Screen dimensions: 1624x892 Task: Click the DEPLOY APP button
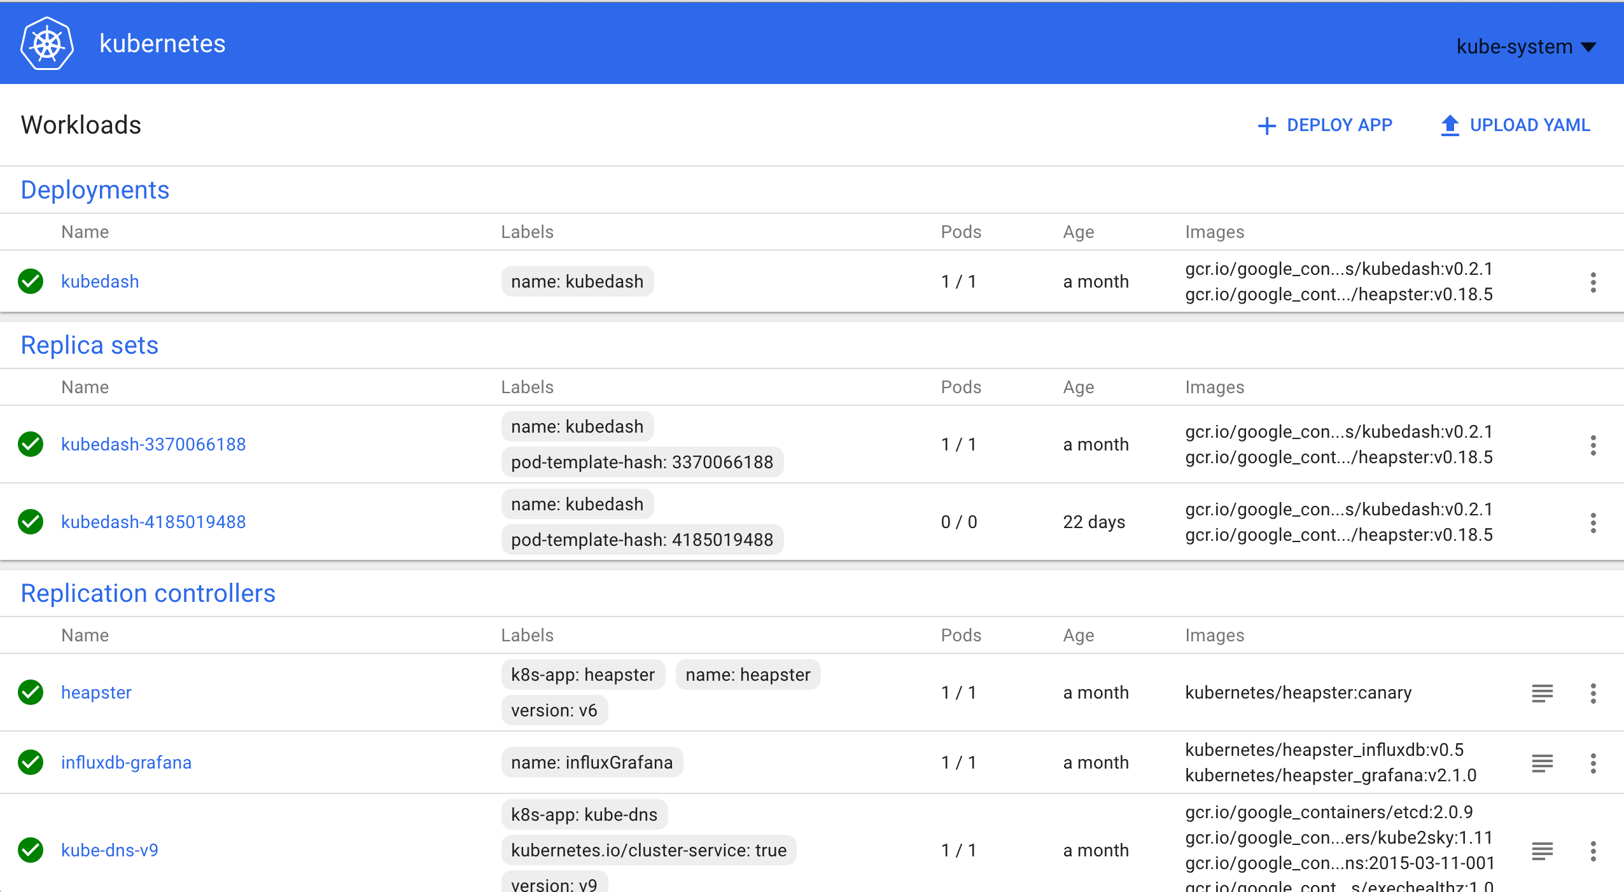pos(1325,125)
